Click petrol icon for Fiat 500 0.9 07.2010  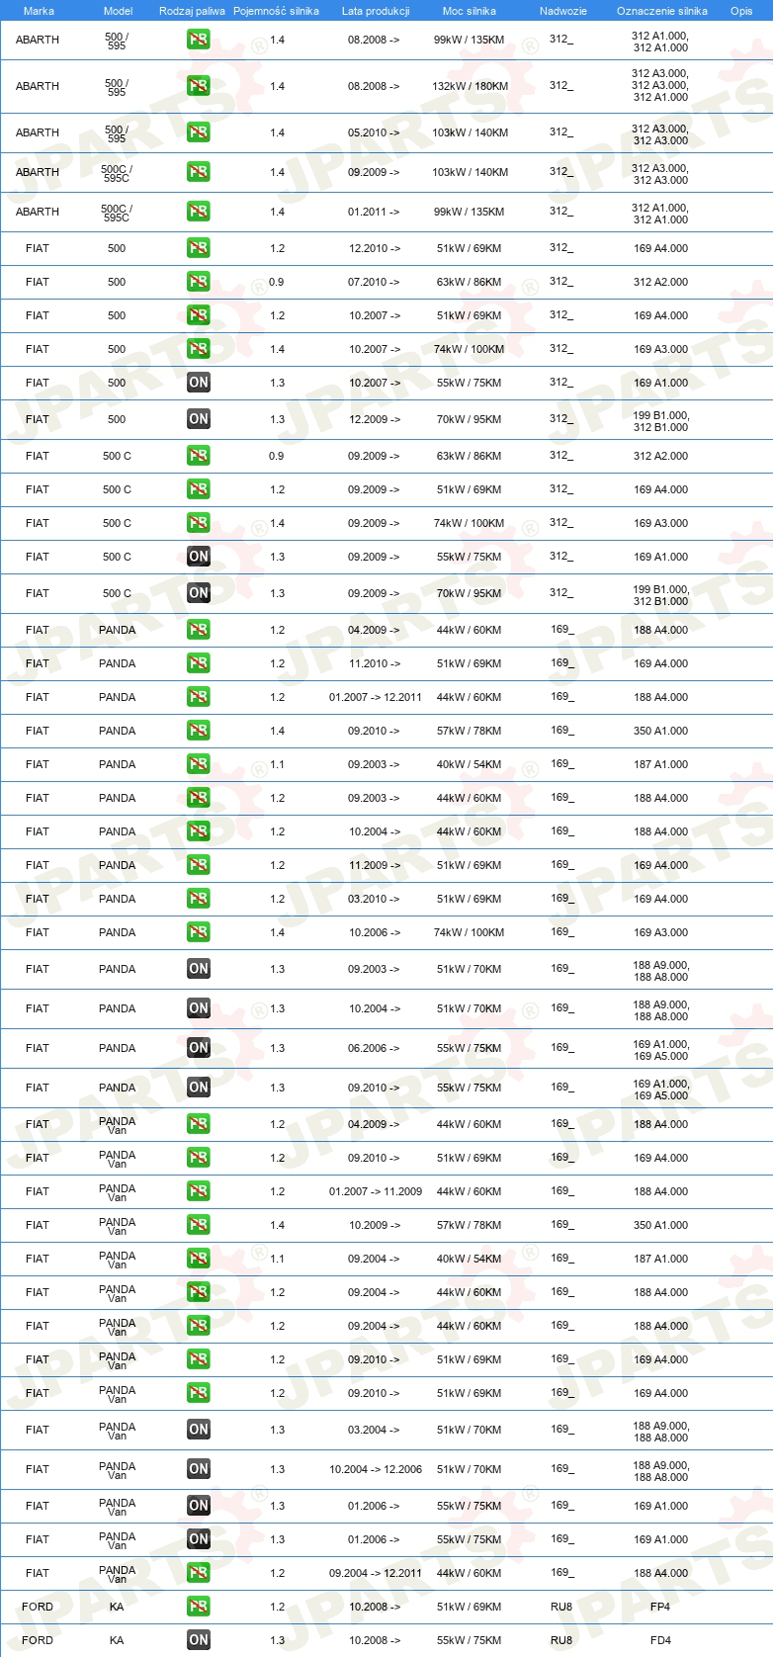coord(199,282)
